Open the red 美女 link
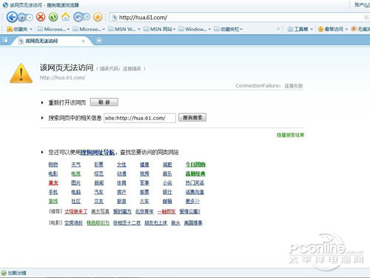 (53, 183)
